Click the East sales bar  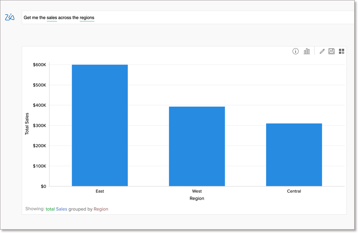pyautogui.click(x=99, y=125)
